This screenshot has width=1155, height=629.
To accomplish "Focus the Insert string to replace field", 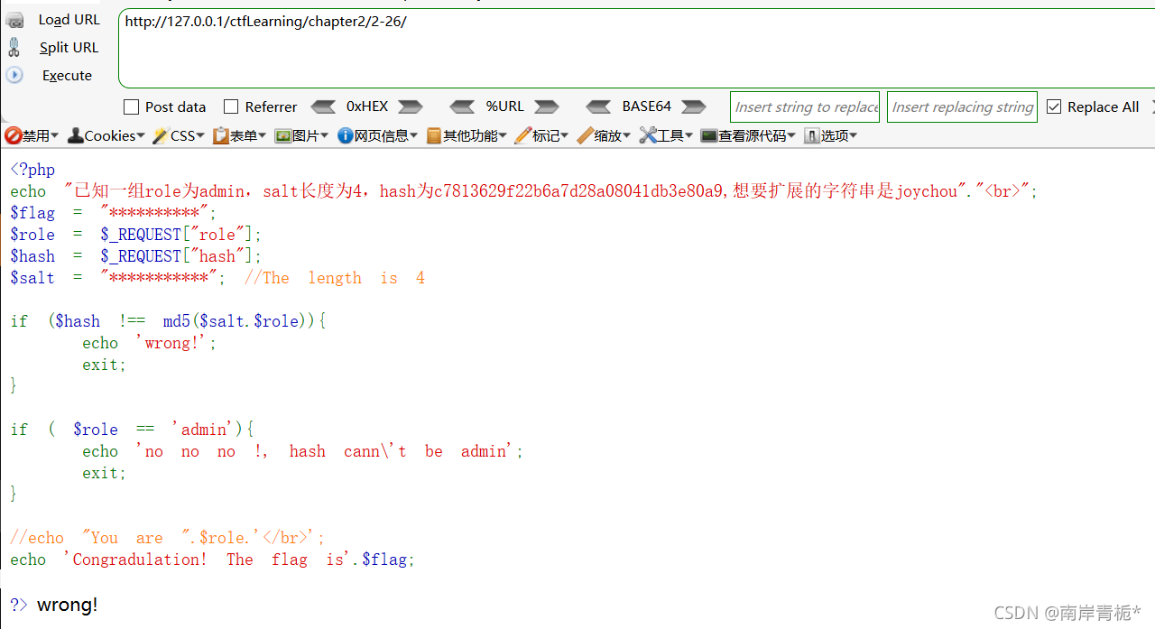I will 805,106.
